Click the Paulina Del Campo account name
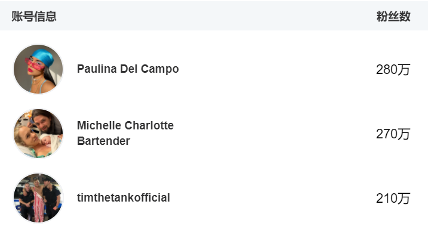The width and height of the screenshot is (428, 229). (x=128, y=69)
